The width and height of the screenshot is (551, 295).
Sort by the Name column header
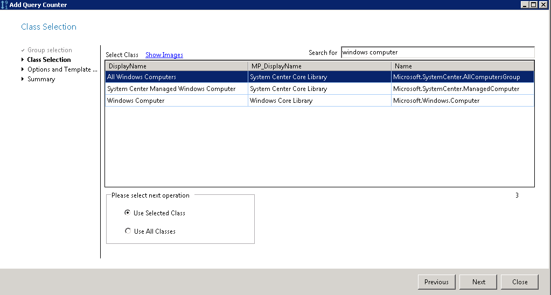(x=462, y=66)
